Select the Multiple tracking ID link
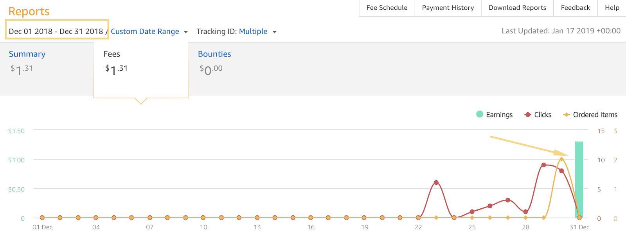 253,31
